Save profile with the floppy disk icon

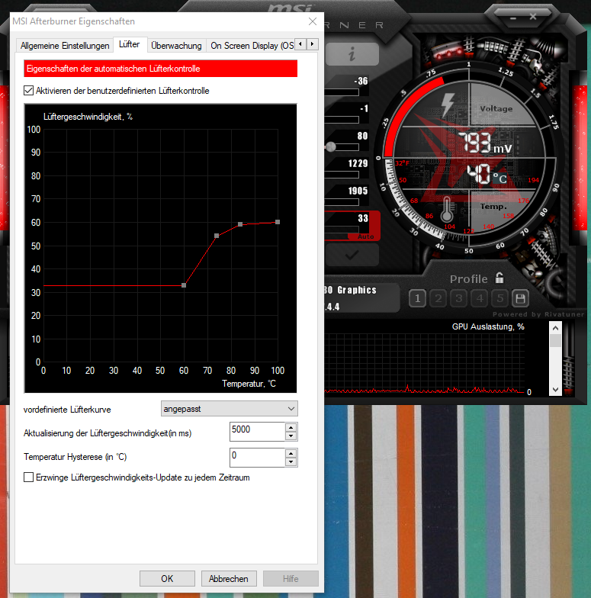tap(520, 298)
